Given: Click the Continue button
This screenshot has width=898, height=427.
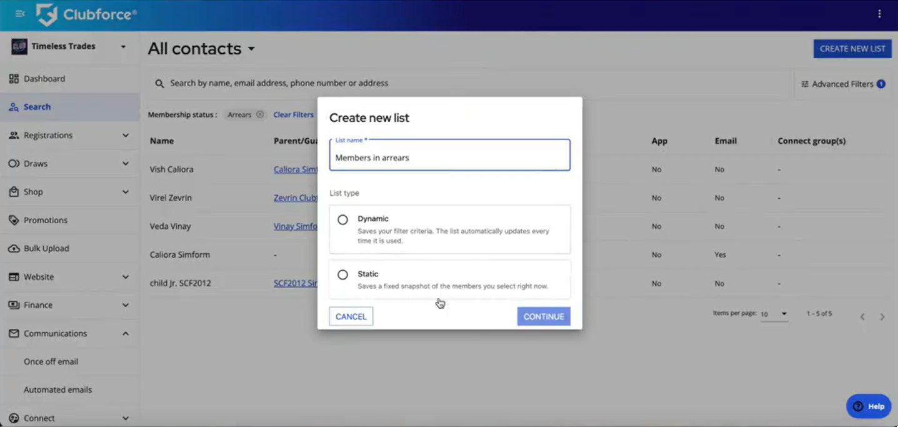Looking at the screenshot, I should (543, 316).
